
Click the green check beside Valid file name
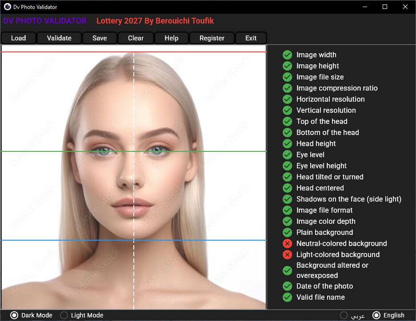point(288,297)
